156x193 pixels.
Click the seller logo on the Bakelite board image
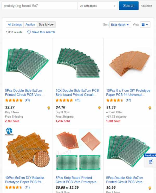click(9, 131)
